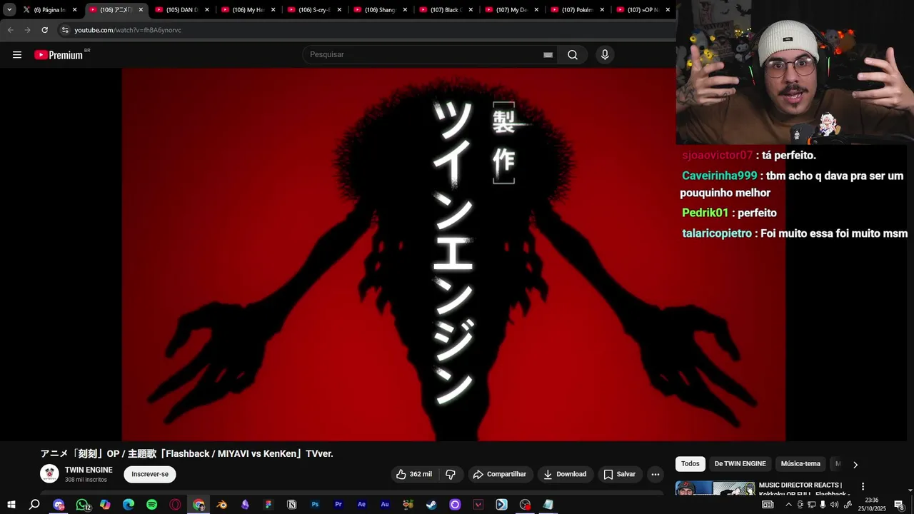The image size is (914, 514).
Task: Switch to the (106) My Hero tab
Action: (x=248, y=10)
